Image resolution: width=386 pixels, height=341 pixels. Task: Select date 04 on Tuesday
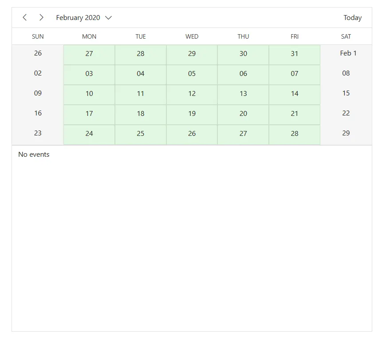coord(141,75)
